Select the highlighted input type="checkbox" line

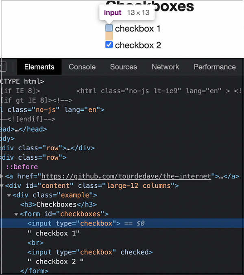pyautogui.click(x=74, y=223)
